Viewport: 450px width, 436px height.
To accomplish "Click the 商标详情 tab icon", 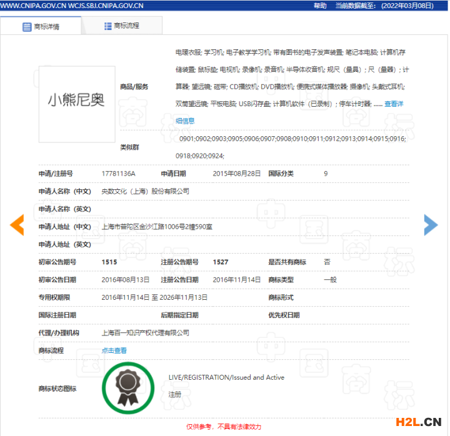I will (27, 27).
